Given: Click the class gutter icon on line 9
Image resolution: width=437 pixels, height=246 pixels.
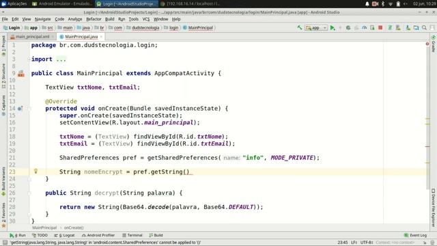Looking at the screenshot, I should point(21,74).
